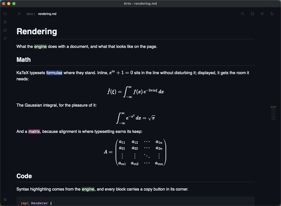Click the blue highlighted word "formulas"
This screenshot has height=206, width=281.
54,73
